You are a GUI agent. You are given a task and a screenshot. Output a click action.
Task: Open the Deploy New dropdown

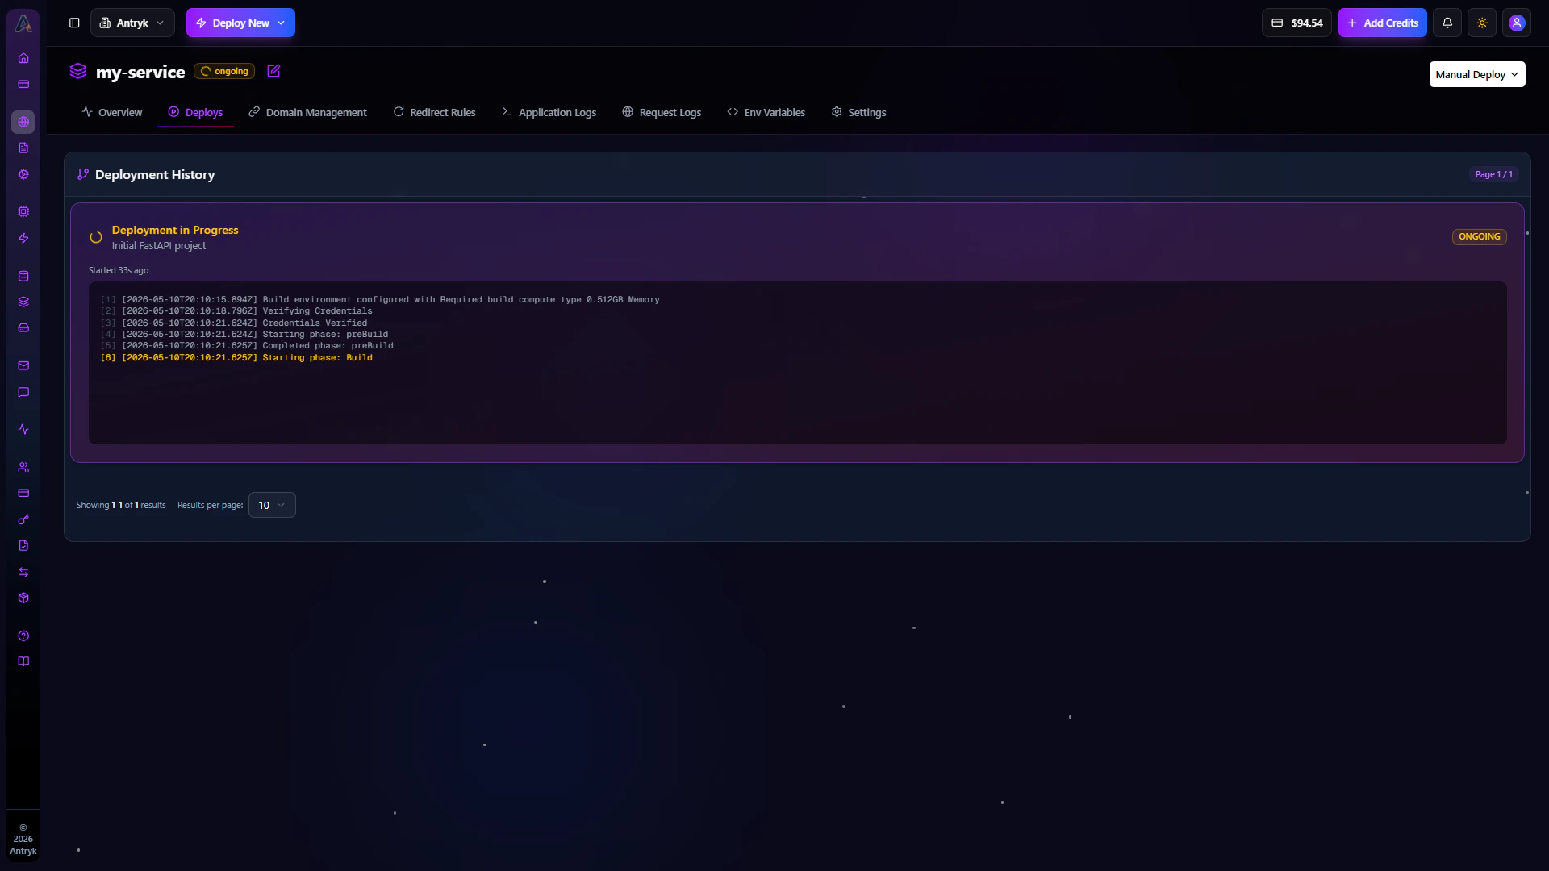point(240,23)
